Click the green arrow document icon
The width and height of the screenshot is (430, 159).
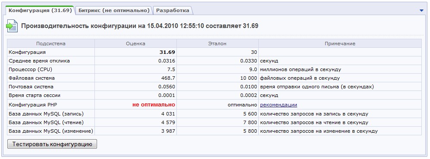coord(12,26)
